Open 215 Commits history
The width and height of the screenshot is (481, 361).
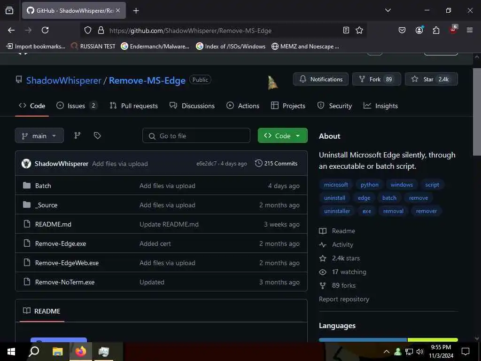[x=276, y=163]
